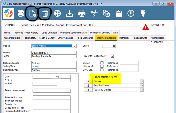View the Premises Summary tab
The width and height of the screenshot is (176, 113).
(x=100, y=33)
